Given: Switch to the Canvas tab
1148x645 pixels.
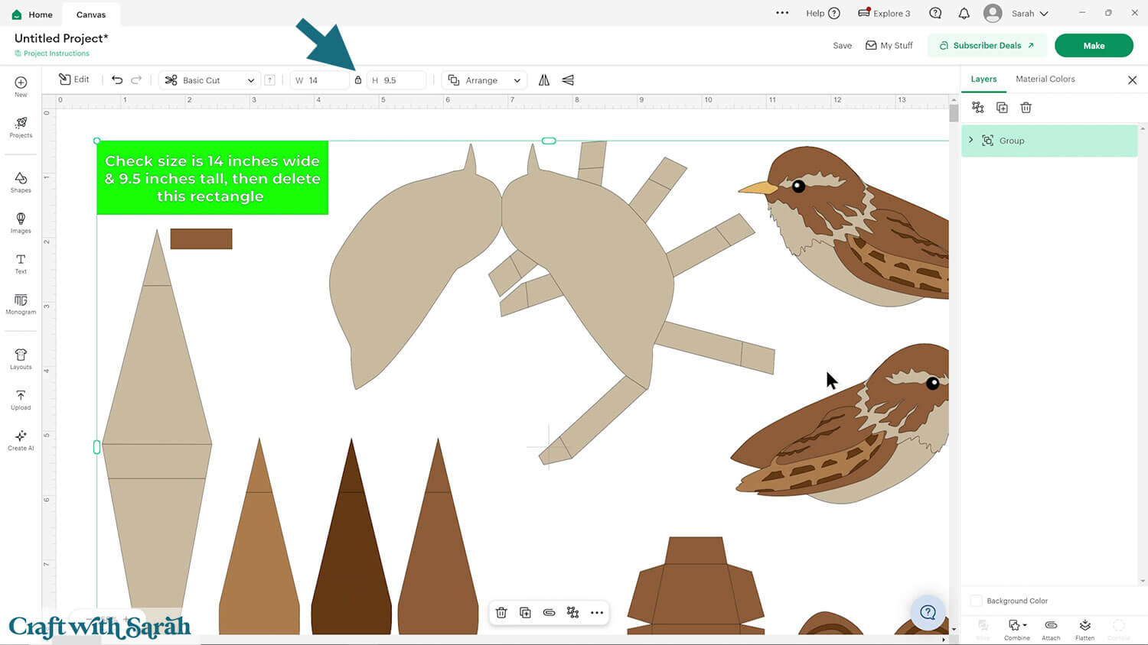Looking at the screenshot, I should click(x=91, y=15).
